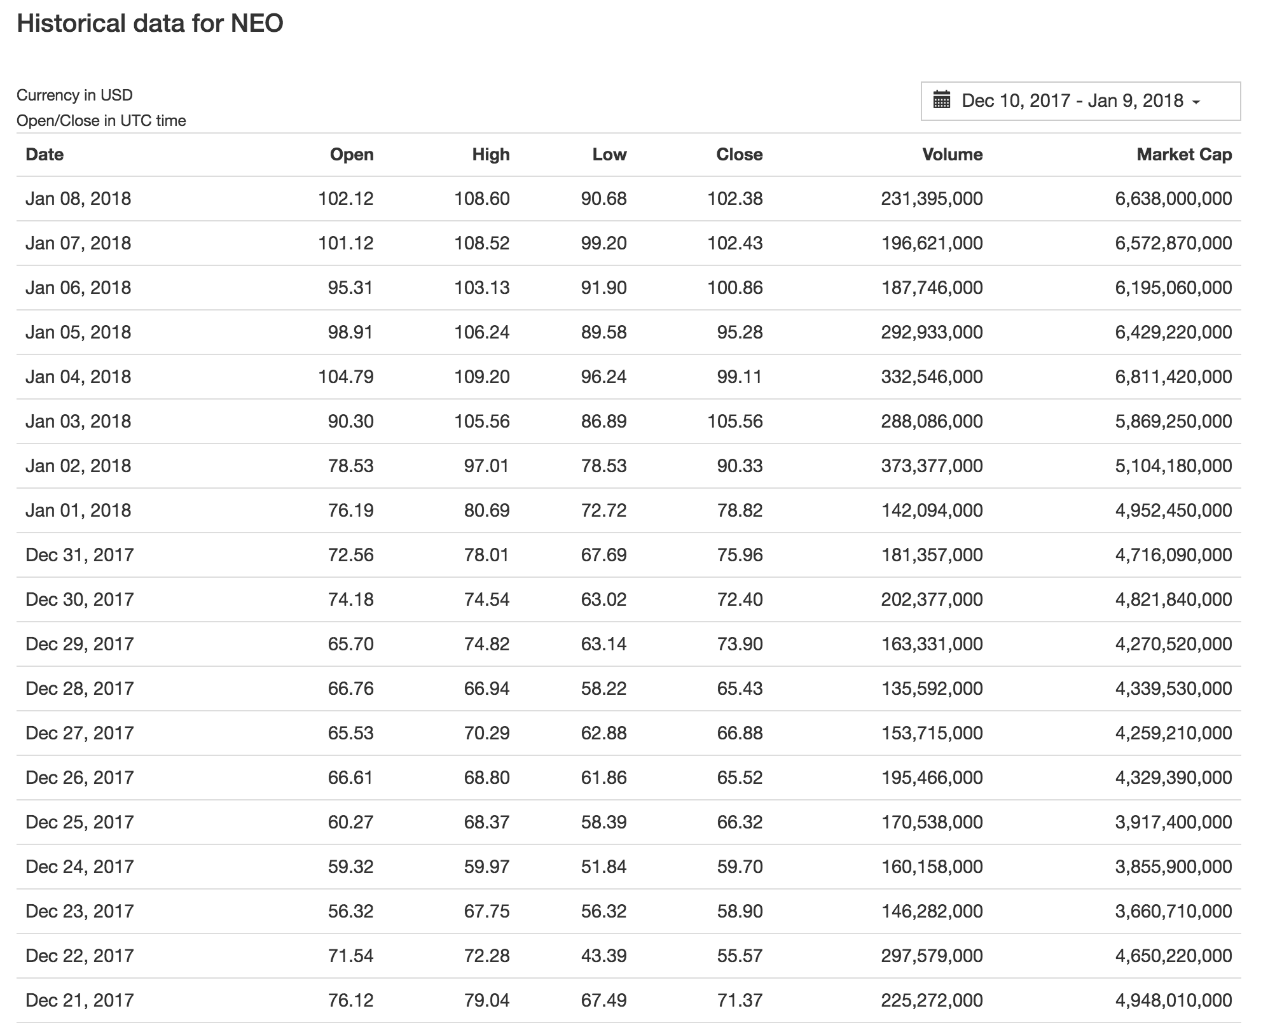The width and height of the screenshot is (1282, 1027).
Task: Click the Volume column header
Action: (952, 155)
